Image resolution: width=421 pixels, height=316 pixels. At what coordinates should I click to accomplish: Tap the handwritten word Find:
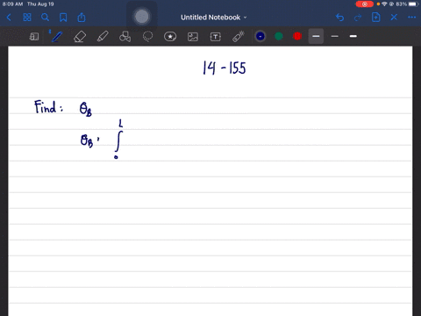click(48, 107)
